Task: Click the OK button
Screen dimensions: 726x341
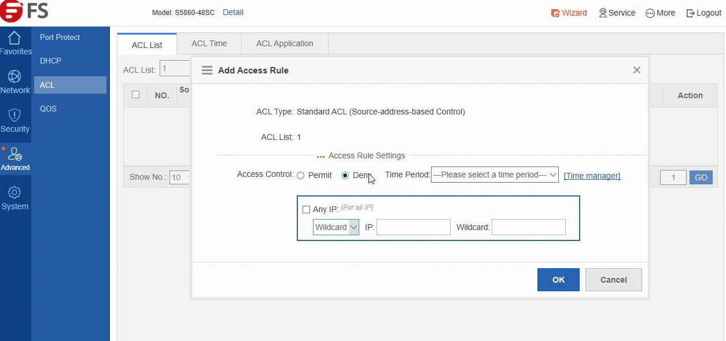Action: (558, 280)
